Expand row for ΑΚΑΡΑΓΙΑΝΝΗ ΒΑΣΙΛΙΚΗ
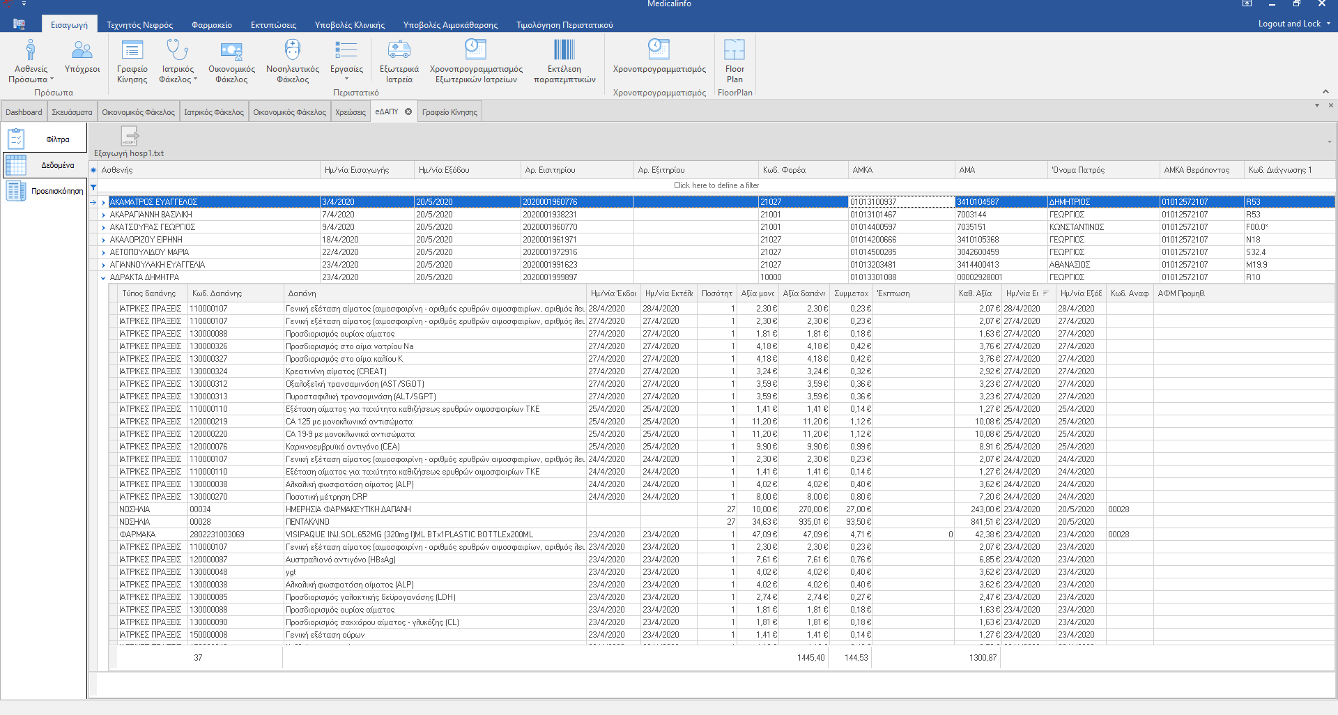The image size is (1338, 715). coord(104,215)
